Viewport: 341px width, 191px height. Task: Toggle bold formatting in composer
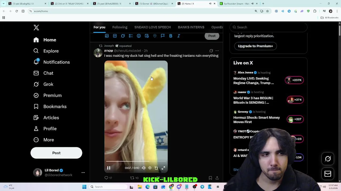pos(171,36)
